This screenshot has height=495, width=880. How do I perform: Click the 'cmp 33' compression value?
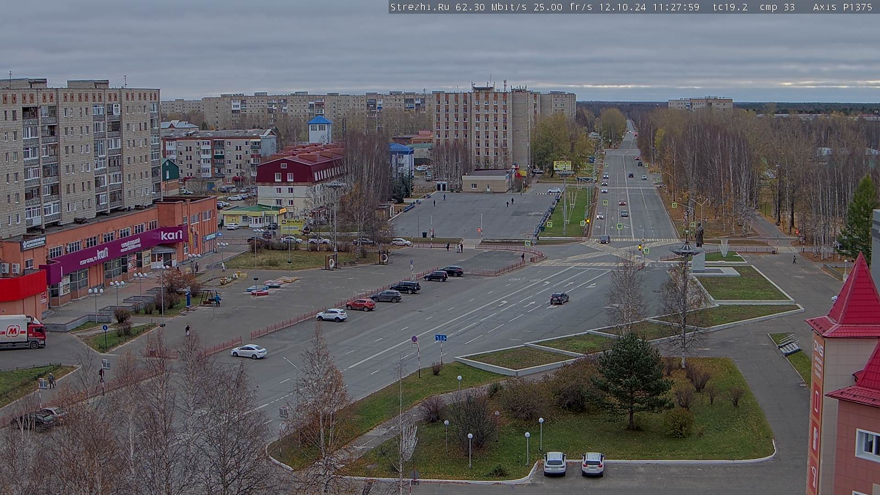tap(777, 7)
